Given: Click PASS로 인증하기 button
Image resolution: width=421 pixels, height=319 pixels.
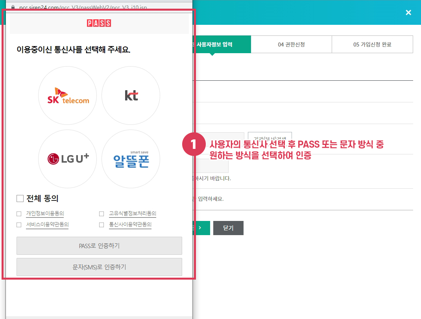Looking at the screenshot, I should [x=99, y=246].
